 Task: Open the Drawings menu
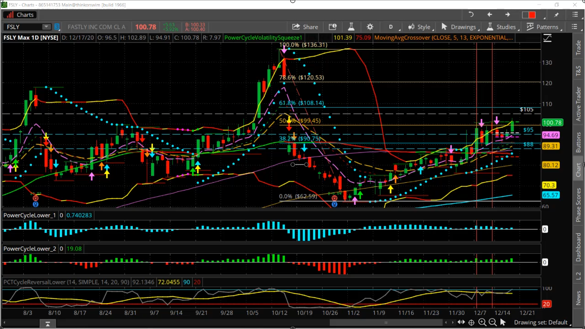tap(460, 27)
